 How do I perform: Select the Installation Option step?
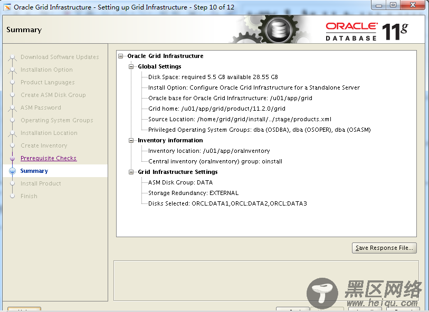tap(46, 70)
